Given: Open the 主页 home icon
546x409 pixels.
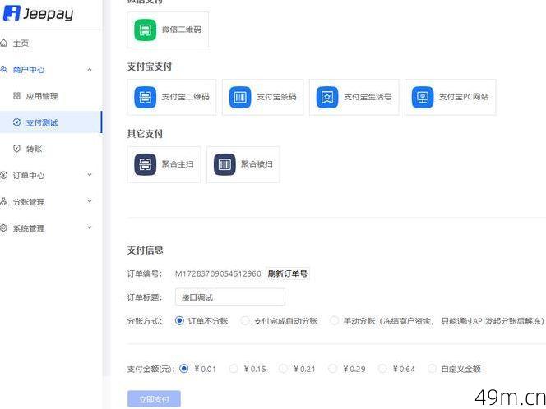Looking at the screenshot, I should (3, 44).
